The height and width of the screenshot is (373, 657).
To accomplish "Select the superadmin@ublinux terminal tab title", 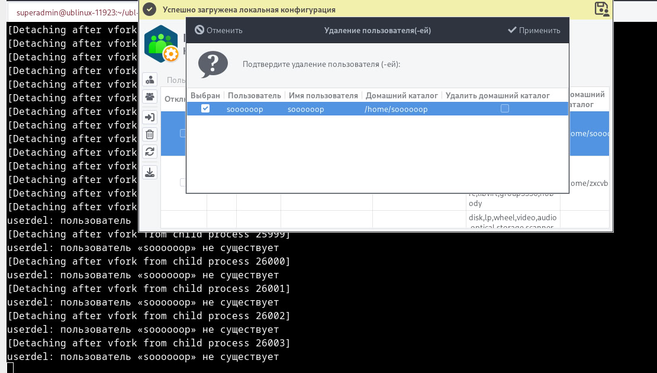I will click(78, 12).
